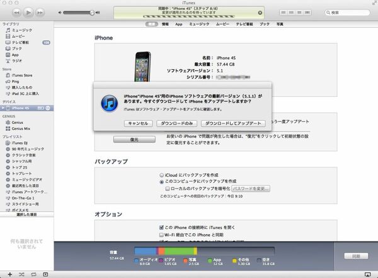The width and height of the screenshot is (378, 278).
Task: Select Genius in sidebar
Action: (x=26, y=123)
